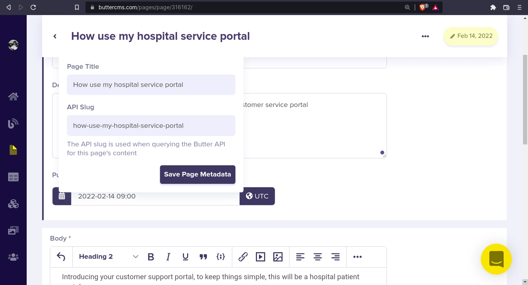
Task: Insert a link in the body
Action: [243, 257]
